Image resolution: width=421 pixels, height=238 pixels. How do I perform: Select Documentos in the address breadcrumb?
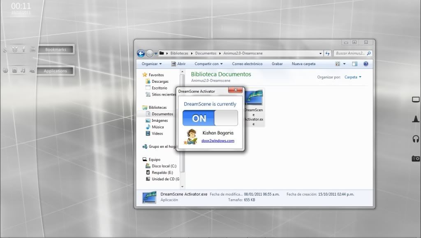pos(206,53)
